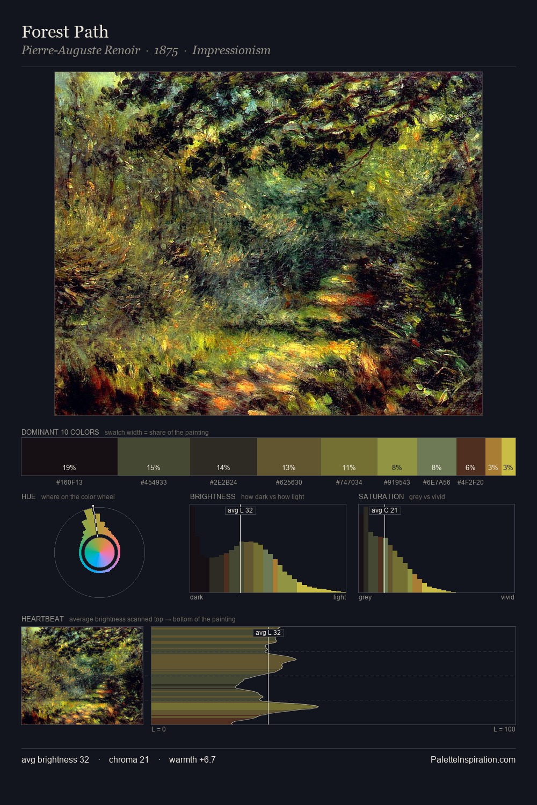Click the 'SATURATION' section heading
This screenshot has width=537, height=805.
pyautogui.click(x=381, y=496)
